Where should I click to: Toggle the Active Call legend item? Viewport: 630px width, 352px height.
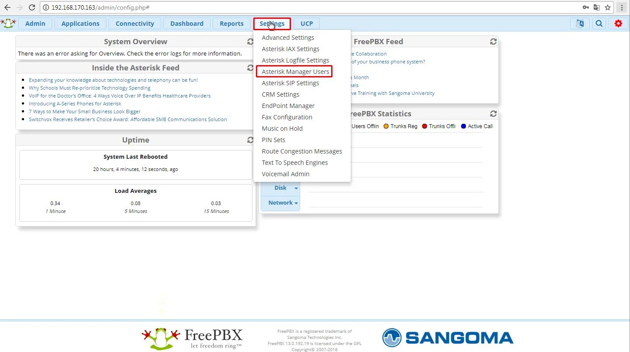click(x=477, y=126)
